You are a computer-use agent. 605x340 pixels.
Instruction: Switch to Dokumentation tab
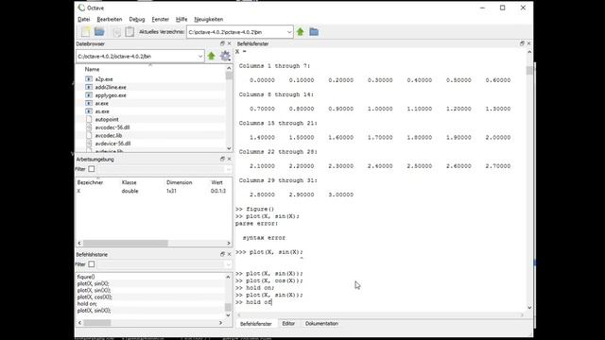[x=321, y=323]
